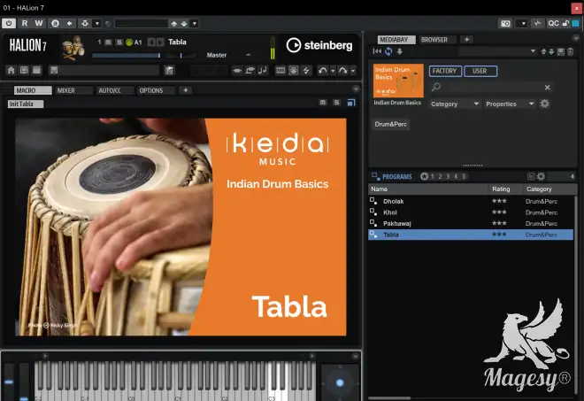The height and width of the screenshot is (401, 584).
Task: Open the redo history dropdown
Action: click(353, 71)
